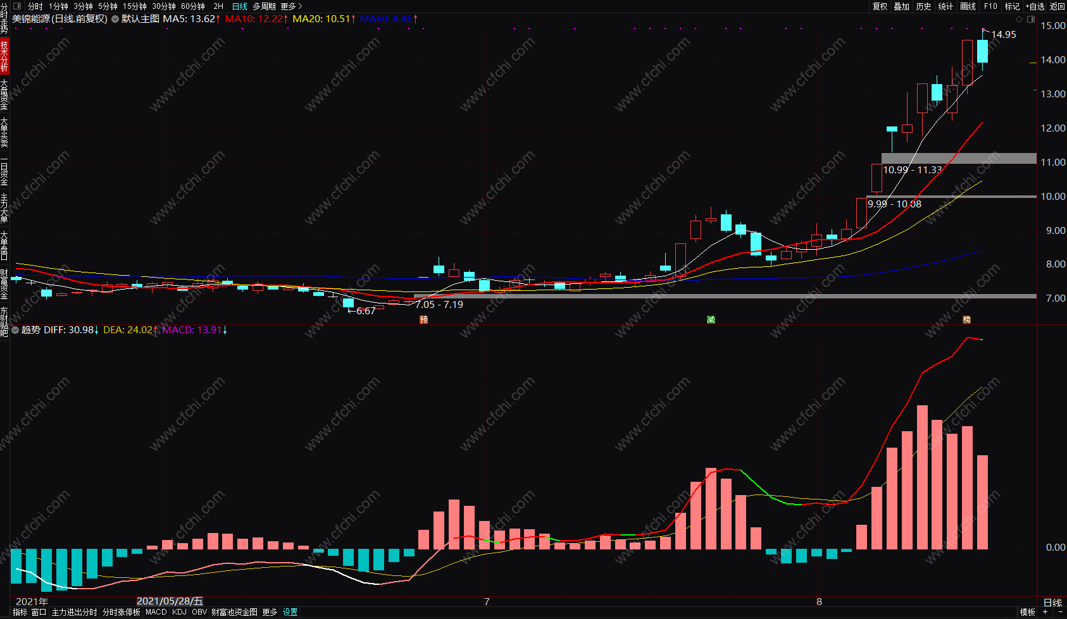Expand the 默认主图 dropdown arrow
Screen dimensions: 1067x619
pyautogui.click(x=115, y=19)
